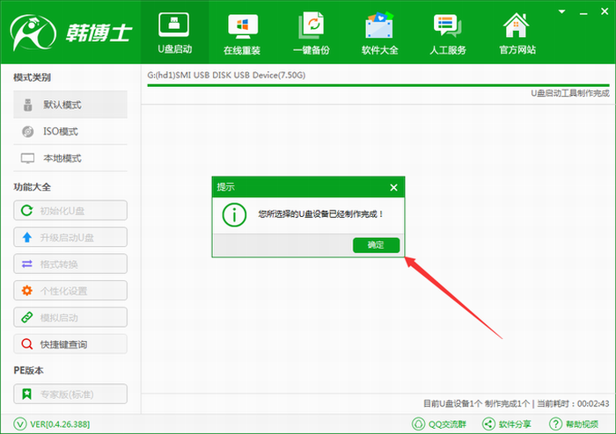Close the 提示 dialog with X
The image size is (616, 434).
(393, 187)
